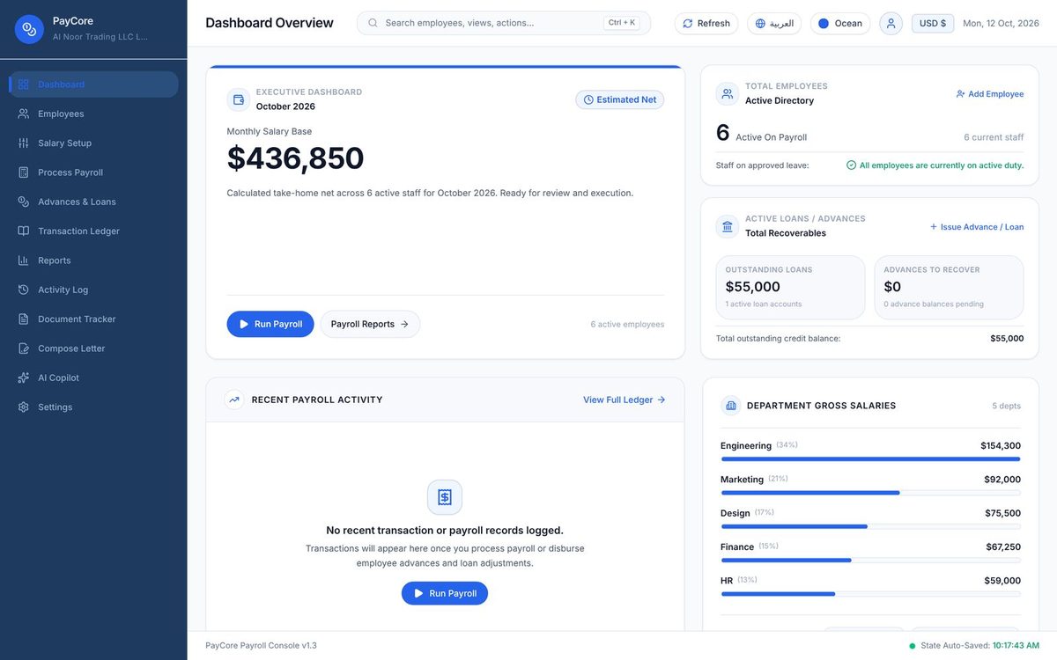Click the total employees people icon

pyautogui.click(x=728, y=93)
